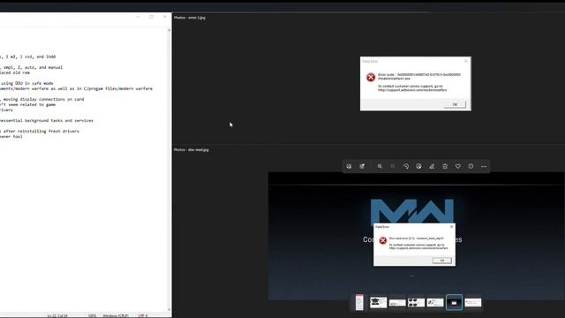Click the line mentioning 'C:/progam files/modern warfare'
Image resolution: width=565 pixels, height=318 pixels.
(x=77, y=88)
